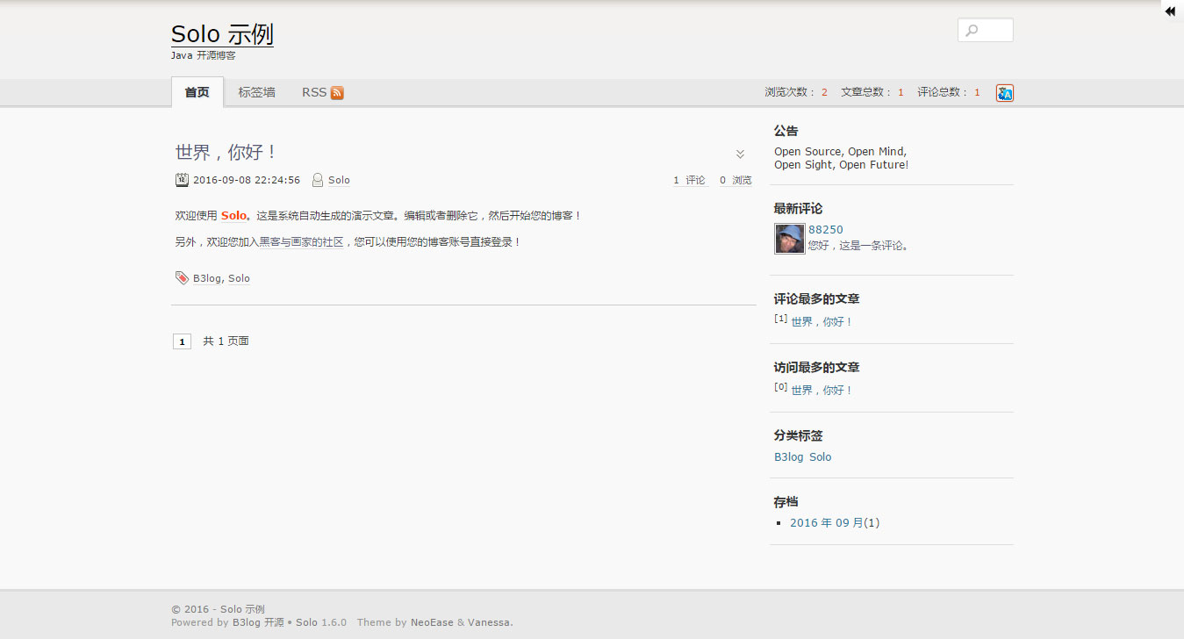Click the double-arrow collapse icon at top right
Image resolution: width=1184 pixels, height=639 pixels.
click(x=1170, y=11)
